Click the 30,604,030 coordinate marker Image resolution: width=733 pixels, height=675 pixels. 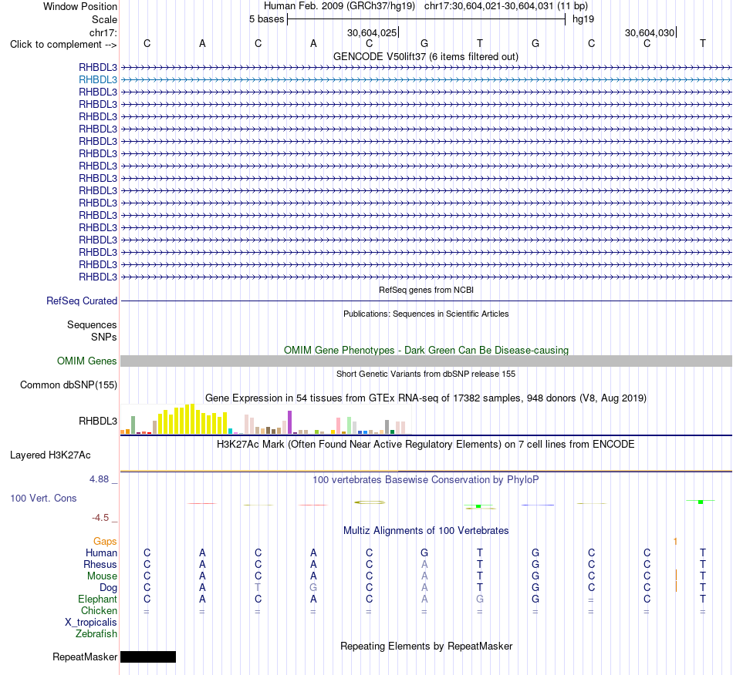click(650, 32)
